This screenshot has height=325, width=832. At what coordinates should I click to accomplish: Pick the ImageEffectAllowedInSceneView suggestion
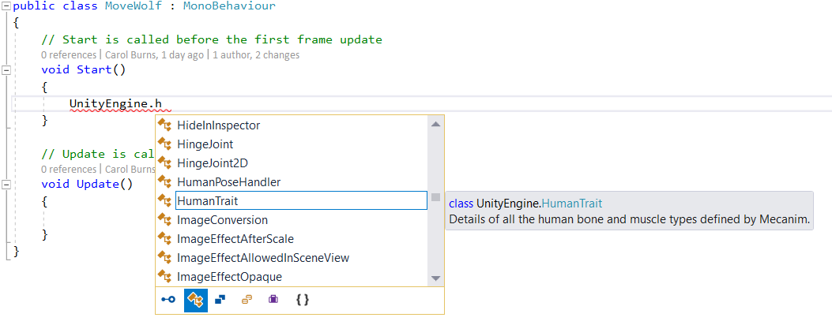tap(262, 258)
